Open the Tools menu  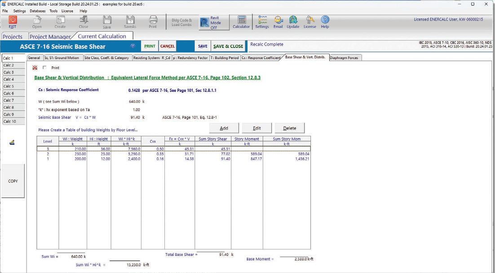click(53, 11)
